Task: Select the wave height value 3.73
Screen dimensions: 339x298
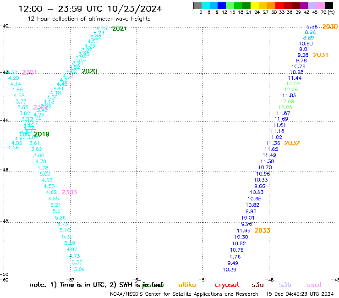Action: [21, 101]
